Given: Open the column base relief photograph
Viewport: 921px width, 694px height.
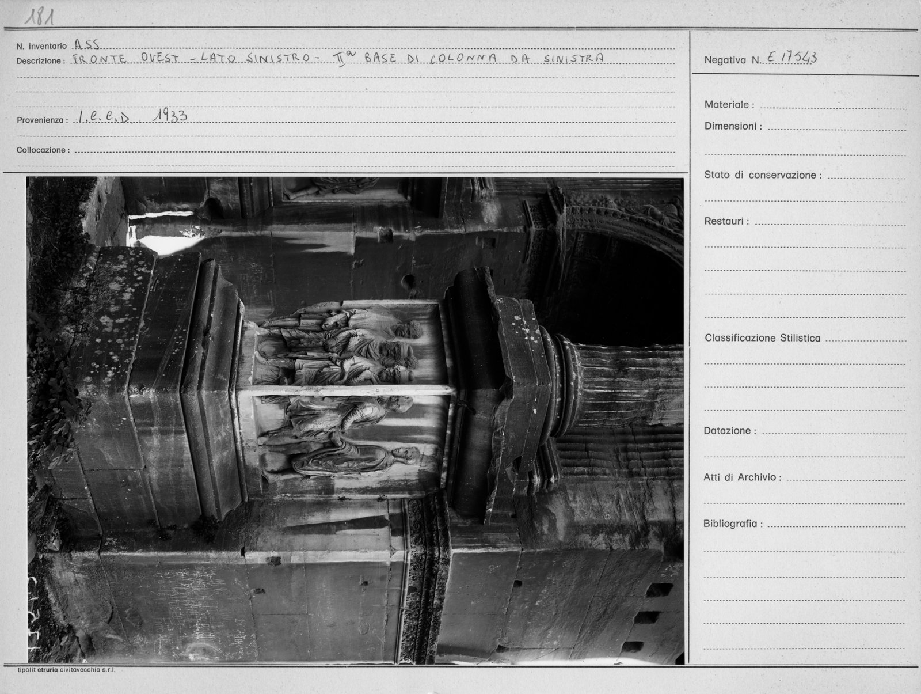Looking at the screenshot, I should coord(355,420).
